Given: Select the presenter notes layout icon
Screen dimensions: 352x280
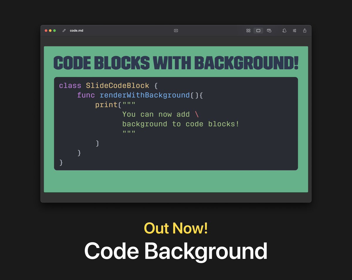Looking at the screenshot, I should [269, 31].
